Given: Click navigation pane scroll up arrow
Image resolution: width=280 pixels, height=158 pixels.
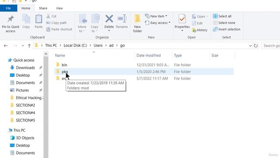Looking at the screenshot, I should [46, 54].
